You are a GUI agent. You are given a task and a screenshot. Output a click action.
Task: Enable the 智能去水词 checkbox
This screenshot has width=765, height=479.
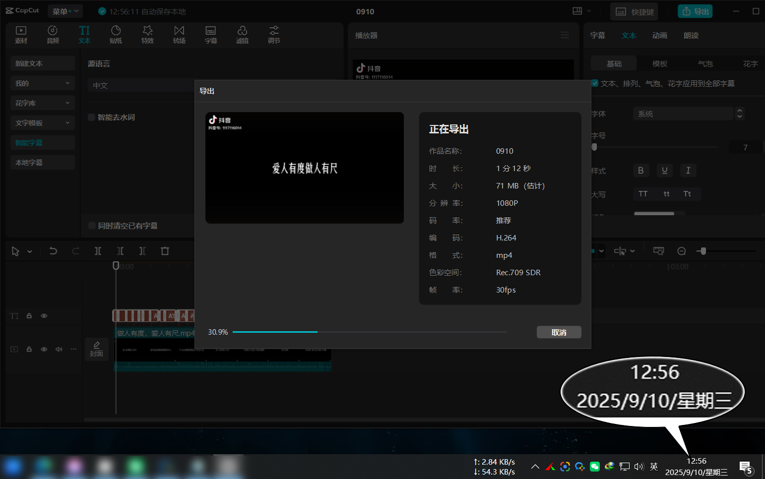coord(92,118)
